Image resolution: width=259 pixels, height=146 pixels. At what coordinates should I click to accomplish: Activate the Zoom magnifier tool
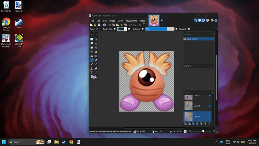pos(96,48)
